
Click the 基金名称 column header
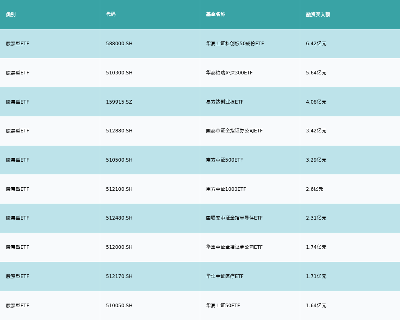point(216,14)
